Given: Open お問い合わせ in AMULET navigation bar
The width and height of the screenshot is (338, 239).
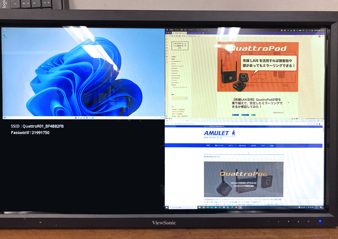Looking at the screenshot, I should pyautogui.click(x=242, y=146).
